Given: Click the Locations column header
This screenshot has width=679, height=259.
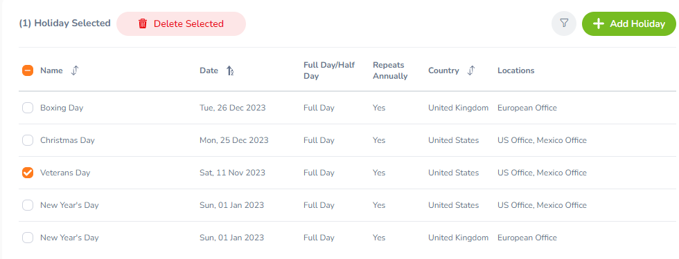Looking at the screenshot, I should [515, 70].
